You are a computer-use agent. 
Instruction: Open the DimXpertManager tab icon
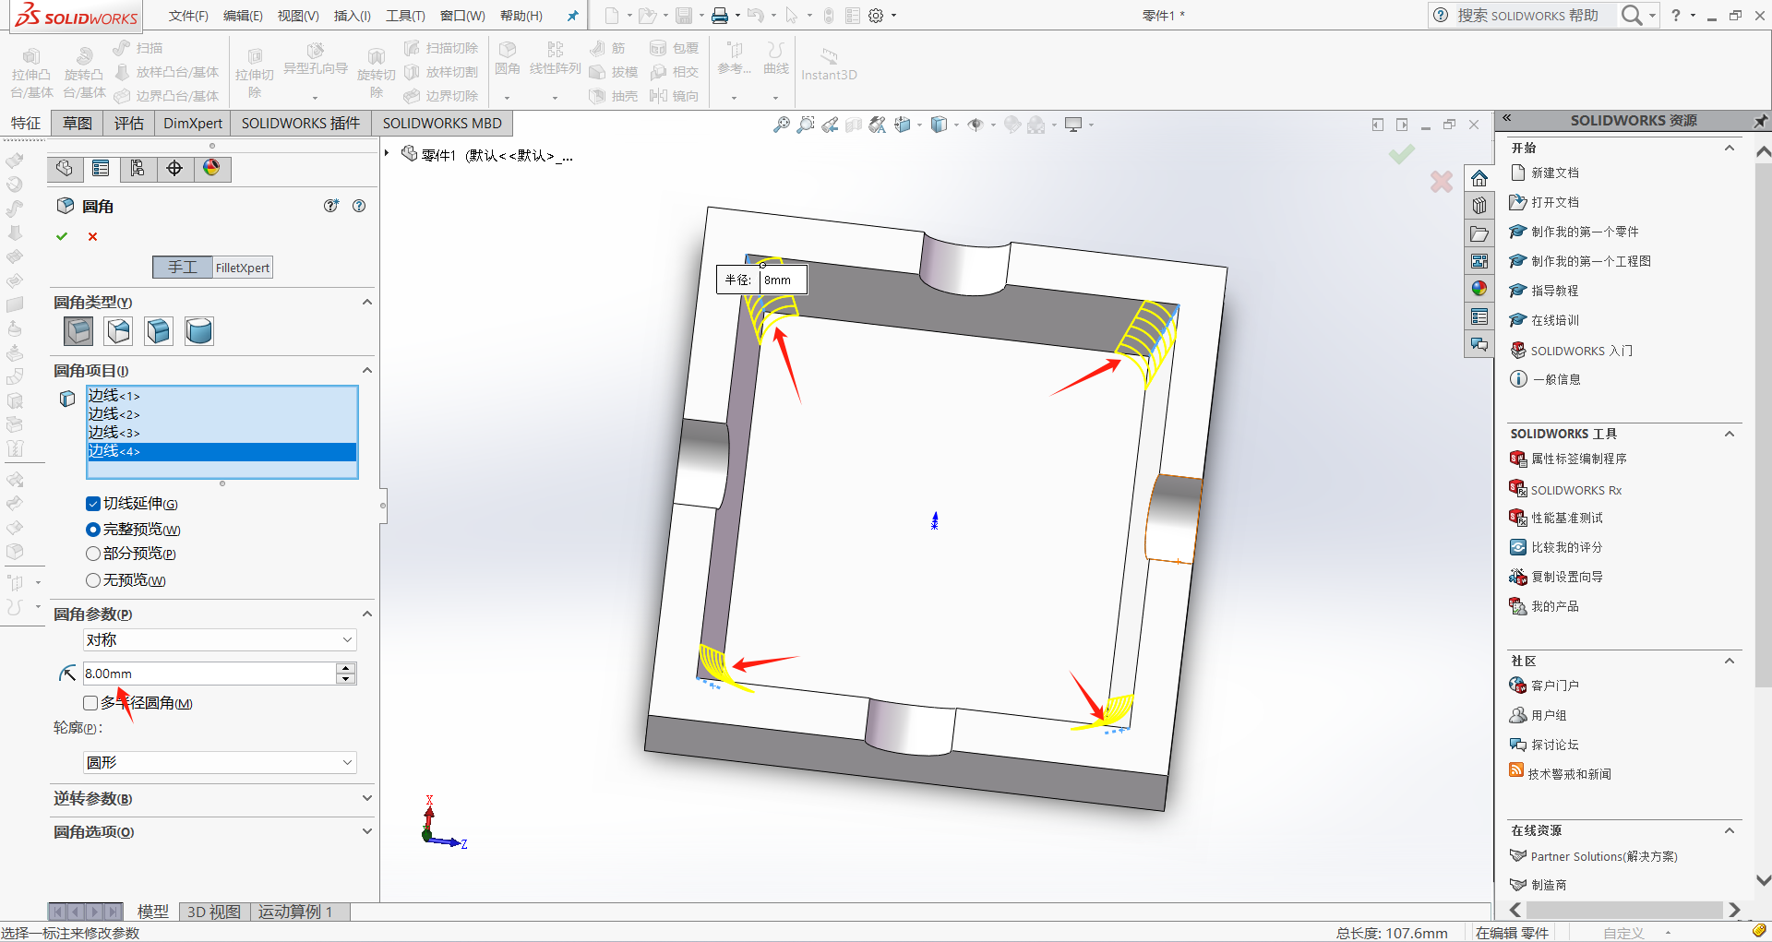coord(174,168)
